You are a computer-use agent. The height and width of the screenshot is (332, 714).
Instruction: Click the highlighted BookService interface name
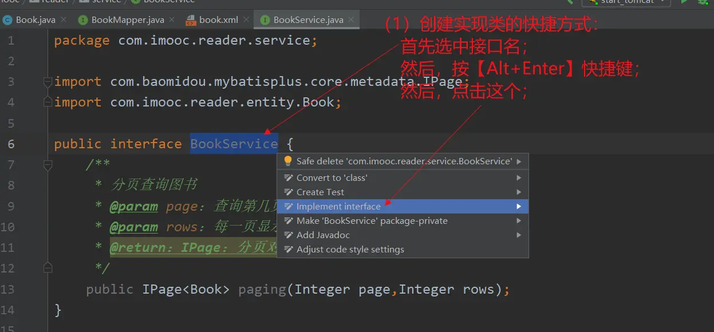pyautogui.click(x=234, y=144)
